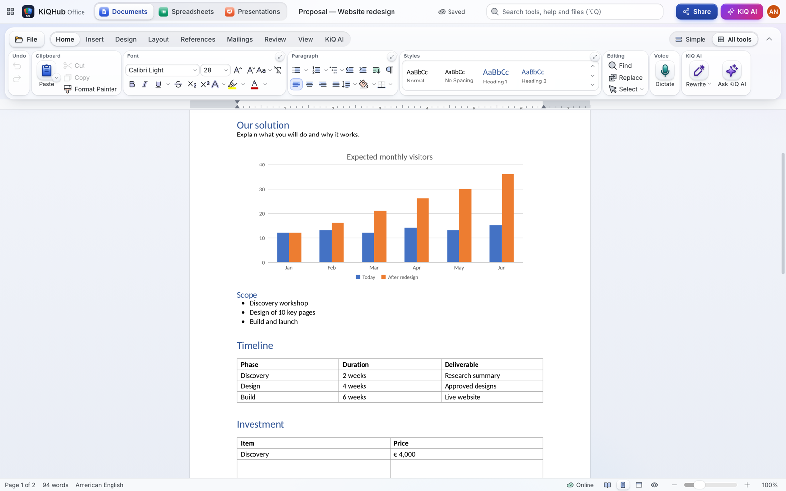Screen dimensions: 786x491
Task: Click the yellow highlight color button
Action: coord(233,84)
